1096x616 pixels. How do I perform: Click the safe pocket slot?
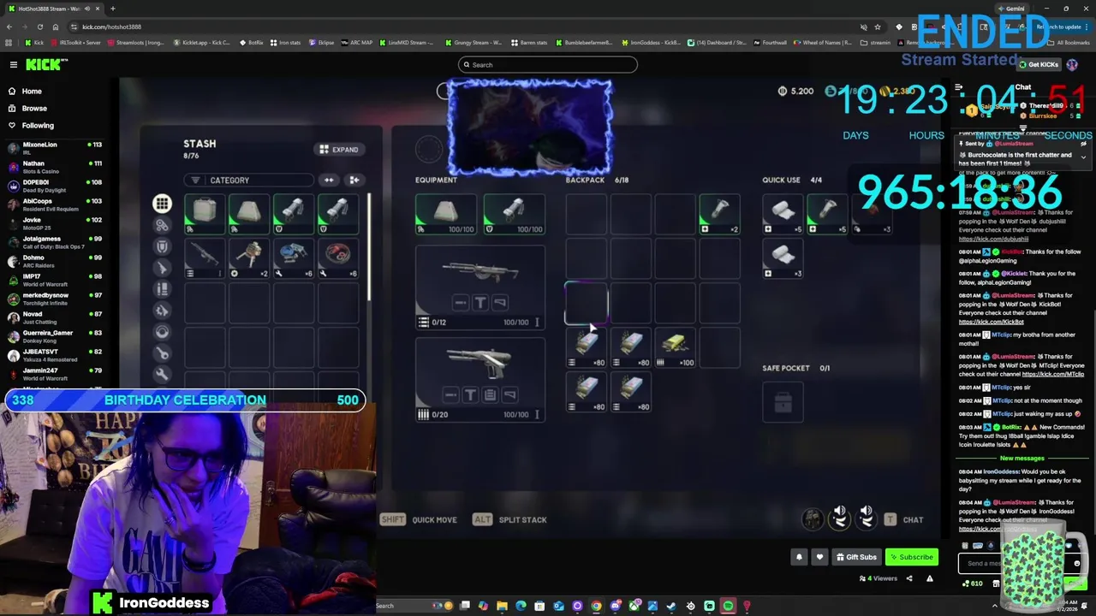[x=783, y=402]
